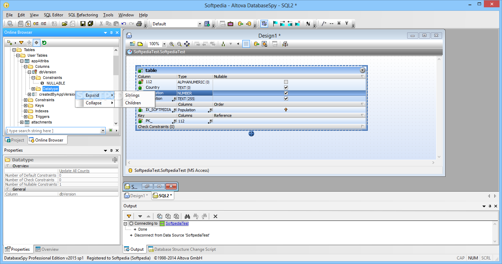Screen dimensions: 502x264
Task: Expand the Datatype folder node
Action: tap(33, 89)
